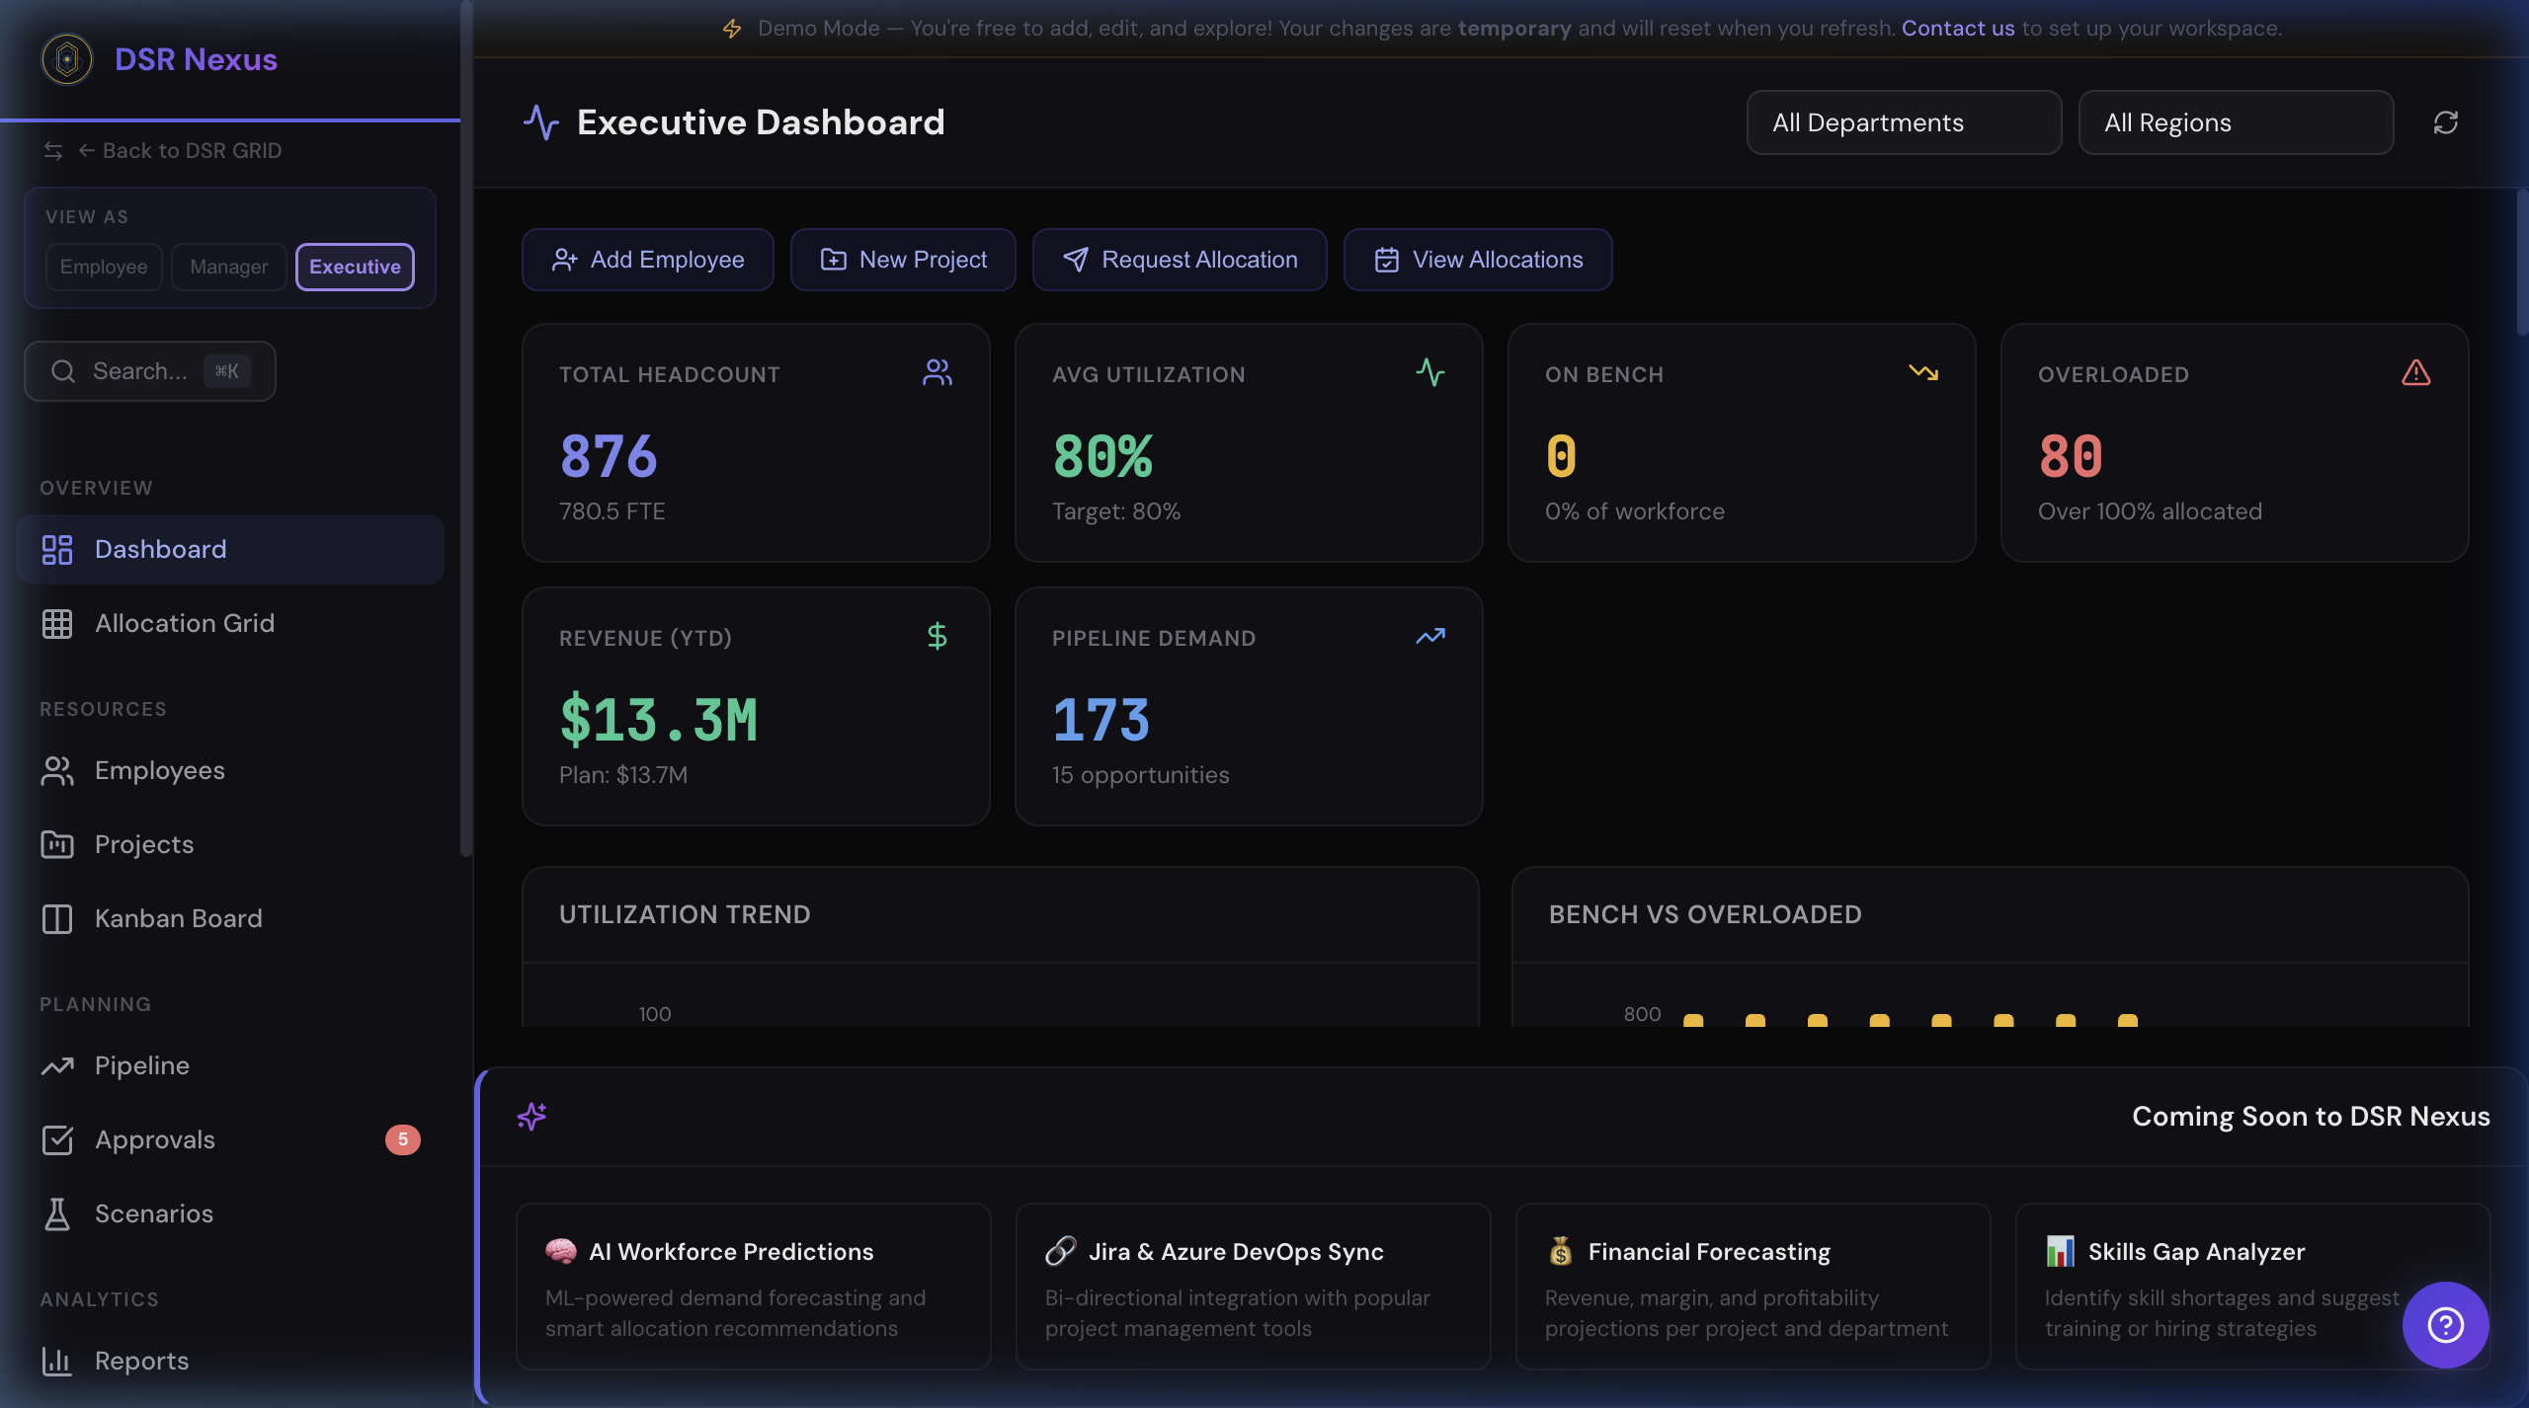
Task: Click the Add Employee button
Action: coord(647,259)
